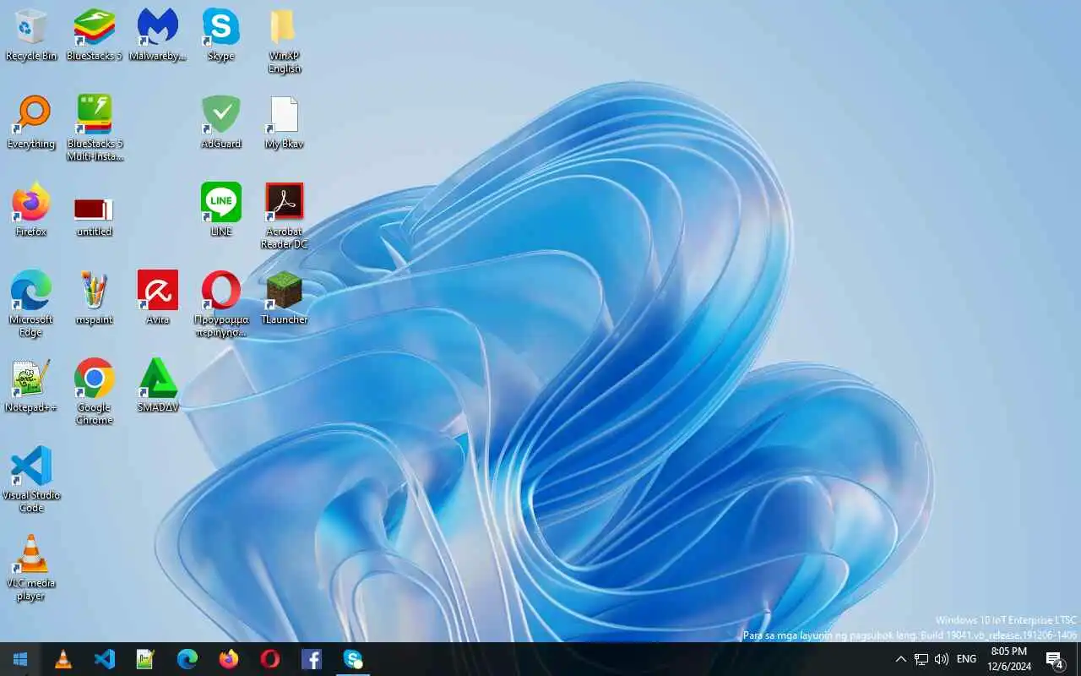This screenshot has height=676, width=1081.
Task: Open Facebook from the taskbar
Action: (x=312, y=659)
